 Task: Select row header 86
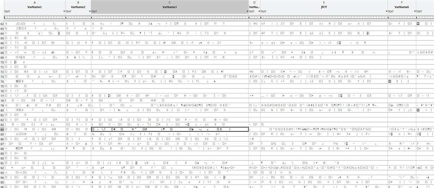click(2, 139)
